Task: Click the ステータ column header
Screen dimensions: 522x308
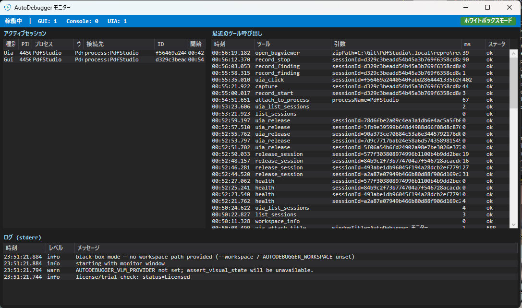Action: (497, 44)
